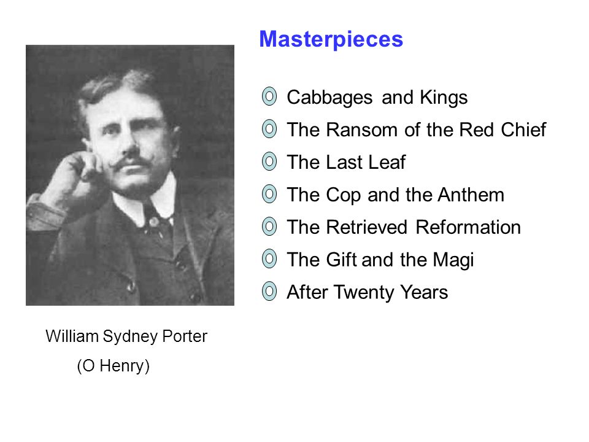
Task: Select the William Sydney Porter caption
Action: click(x=126, y=336)
